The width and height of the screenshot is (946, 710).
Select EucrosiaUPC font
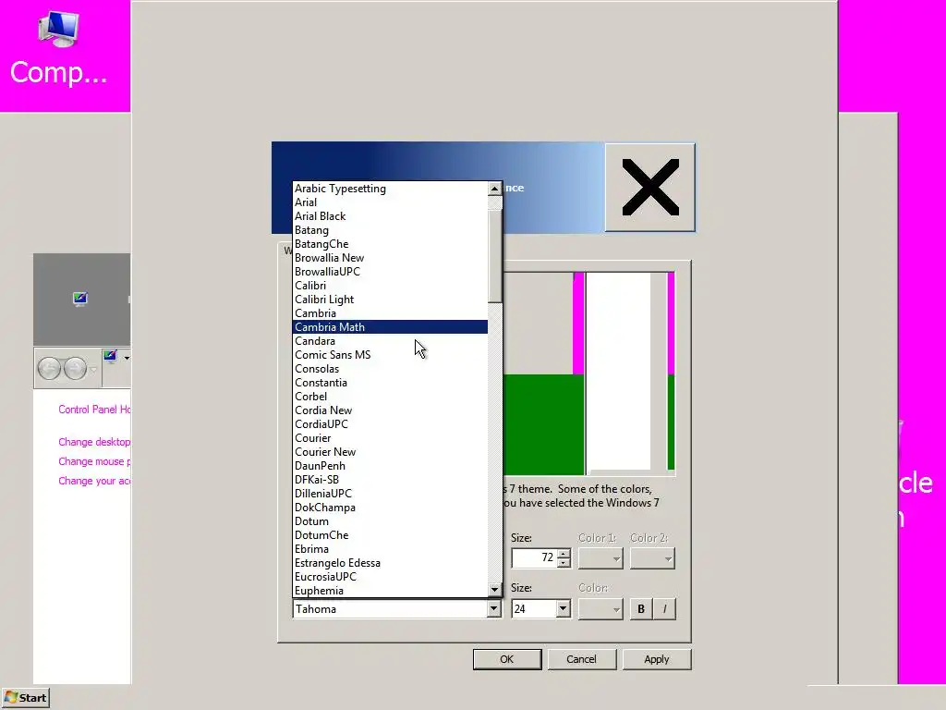(x=391, y=577)
